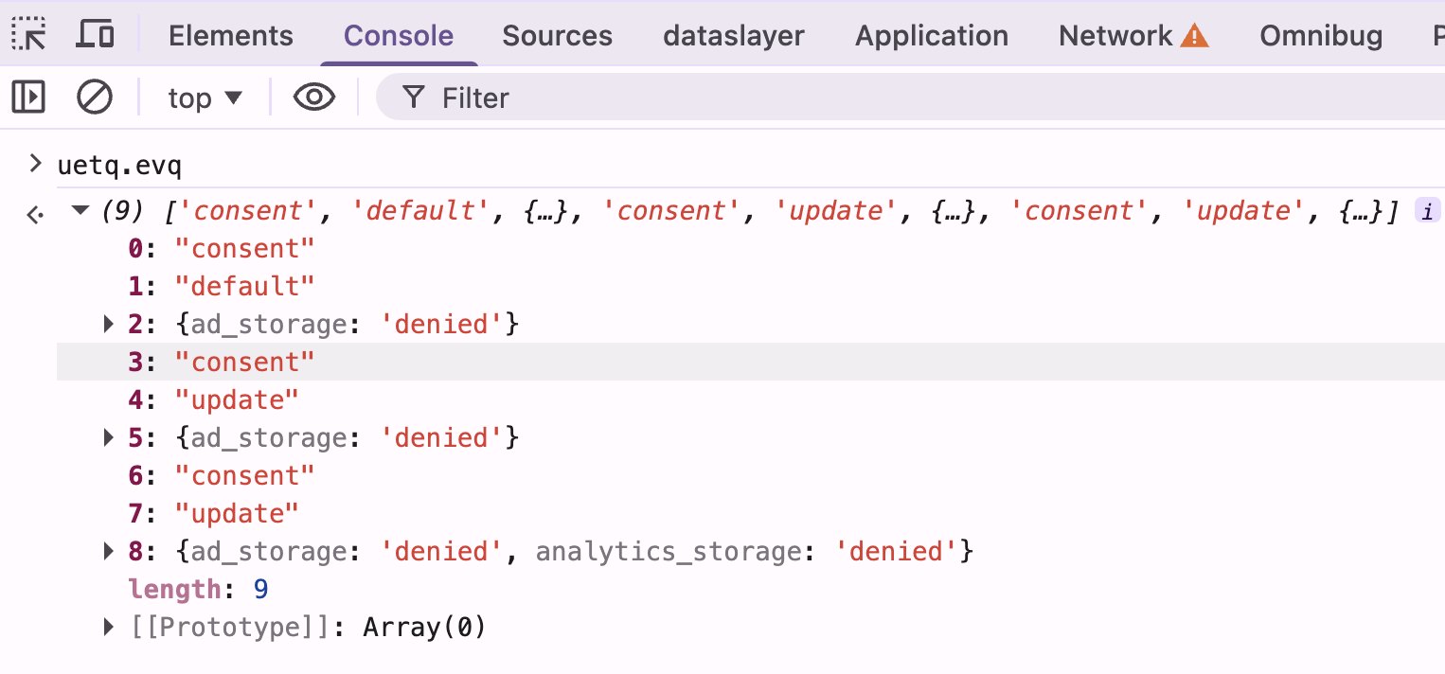Collapse the (9) array output

(x=80, y=210)
